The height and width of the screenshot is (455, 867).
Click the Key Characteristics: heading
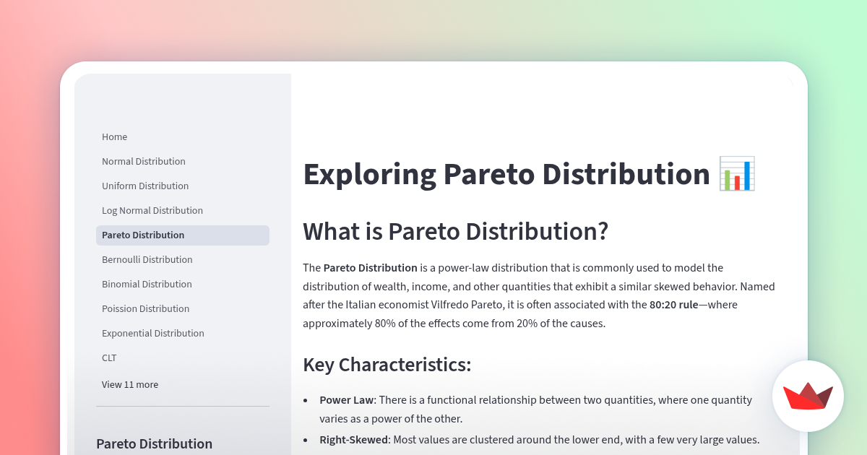[x=387, y=365]
